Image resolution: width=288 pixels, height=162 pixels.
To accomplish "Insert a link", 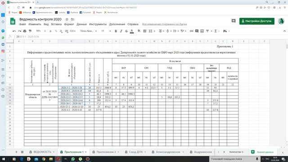I will click(x=191, y=31).
